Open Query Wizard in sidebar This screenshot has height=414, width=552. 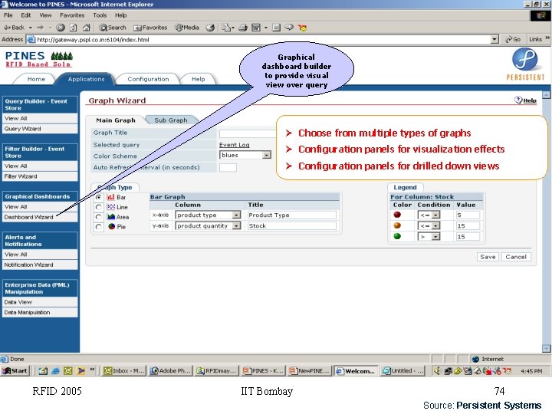pyautogui.click(x=40, y=129)
